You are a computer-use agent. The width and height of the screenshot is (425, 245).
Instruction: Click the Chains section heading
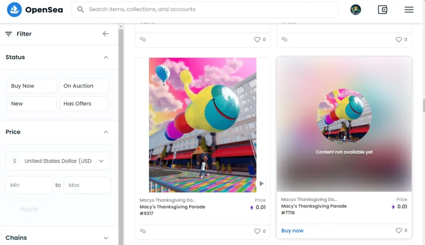(16, 238)
